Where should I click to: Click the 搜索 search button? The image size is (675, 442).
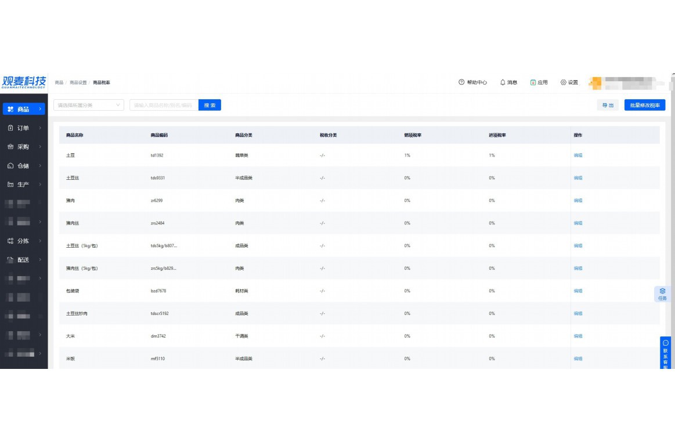210,105
